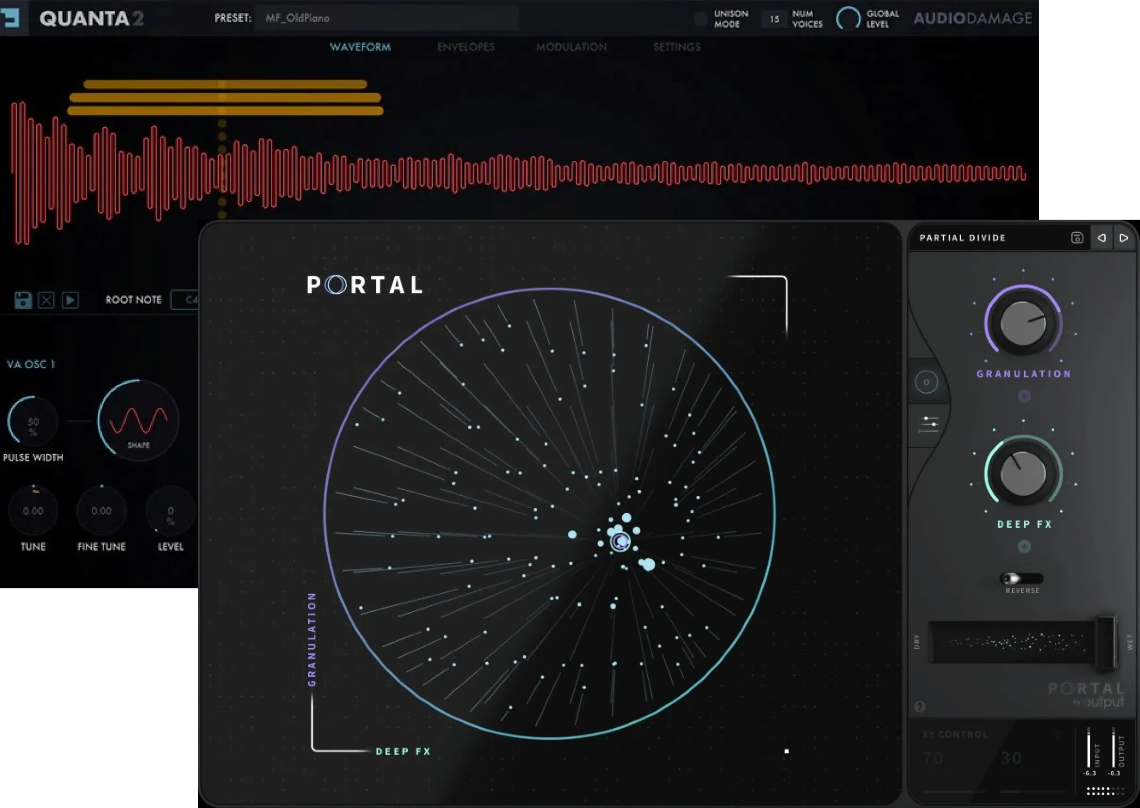
Task: Open the Modulation tab in Quanta
Action: (571, 47)
